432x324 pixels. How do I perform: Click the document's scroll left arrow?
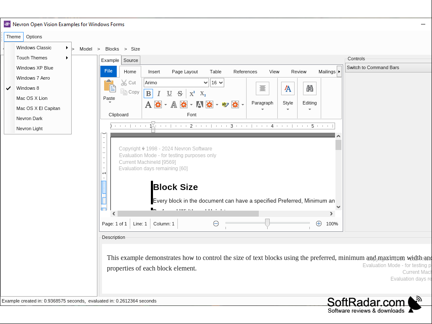click(114, 214)
